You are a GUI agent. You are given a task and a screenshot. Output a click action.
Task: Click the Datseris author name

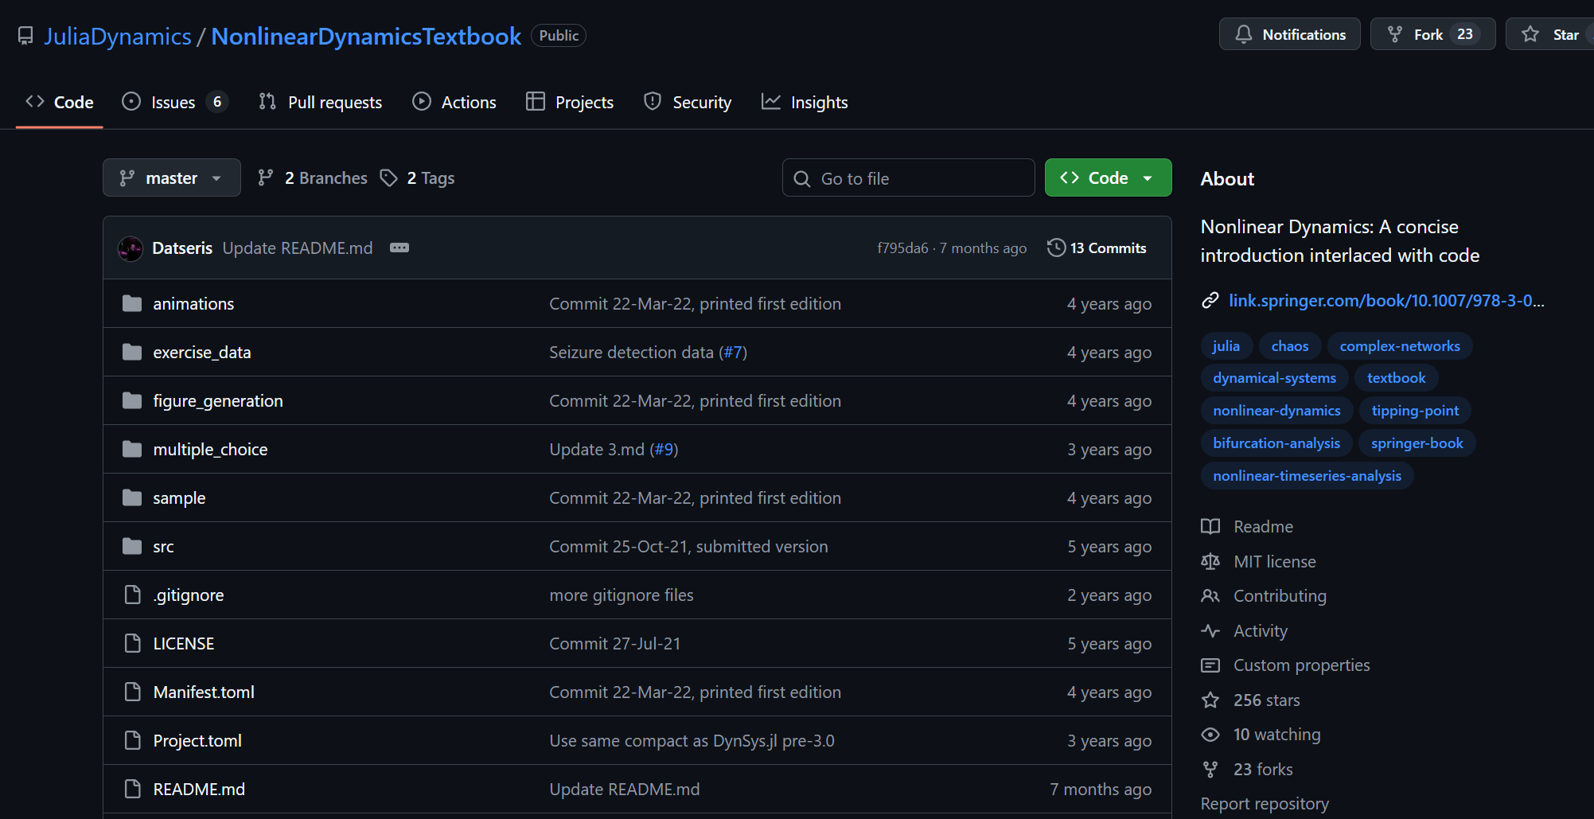coord(182,248)
